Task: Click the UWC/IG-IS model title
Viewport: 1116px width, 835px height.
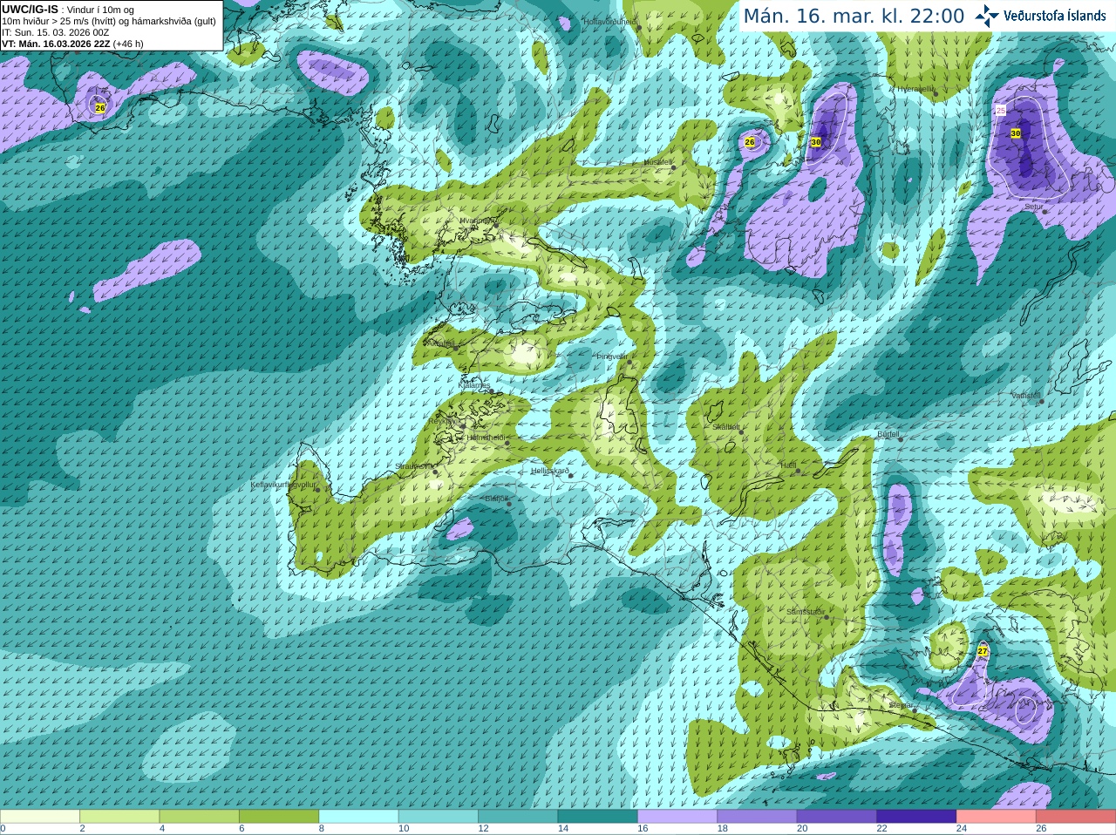Action: click(x=30, y=9)
